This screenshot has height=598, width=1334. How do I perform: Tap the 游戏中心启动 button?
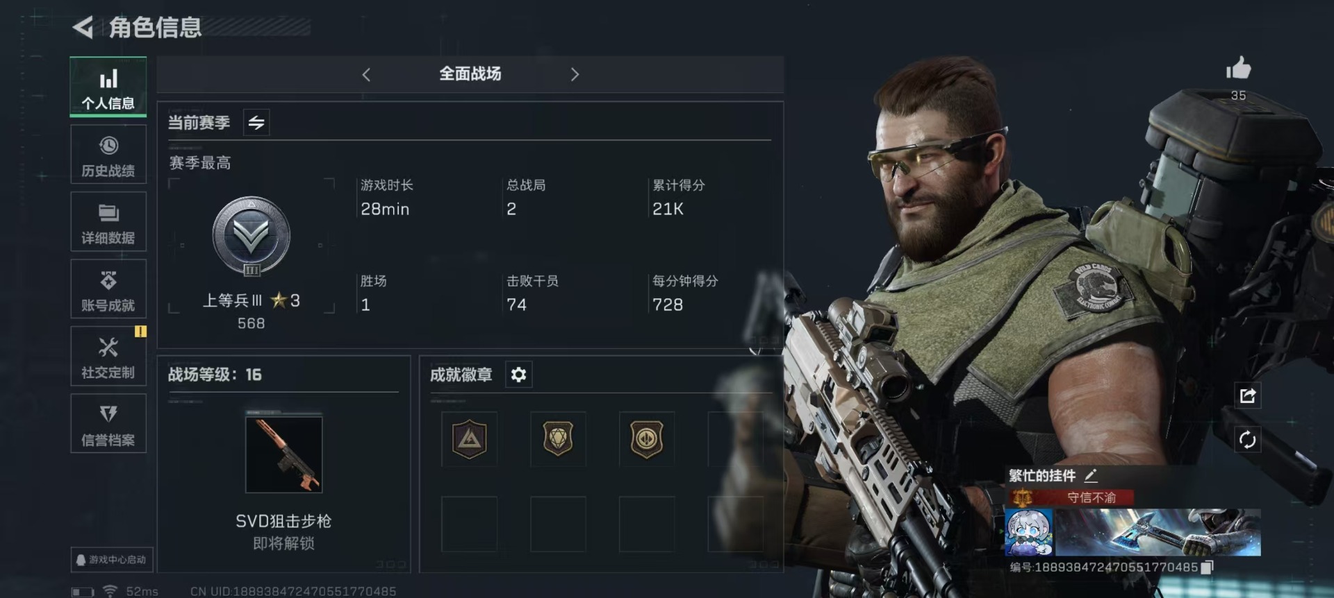(112, 559)
